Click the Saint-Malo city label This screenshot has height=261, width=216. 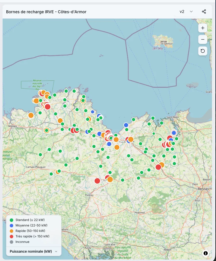[173, 117]
